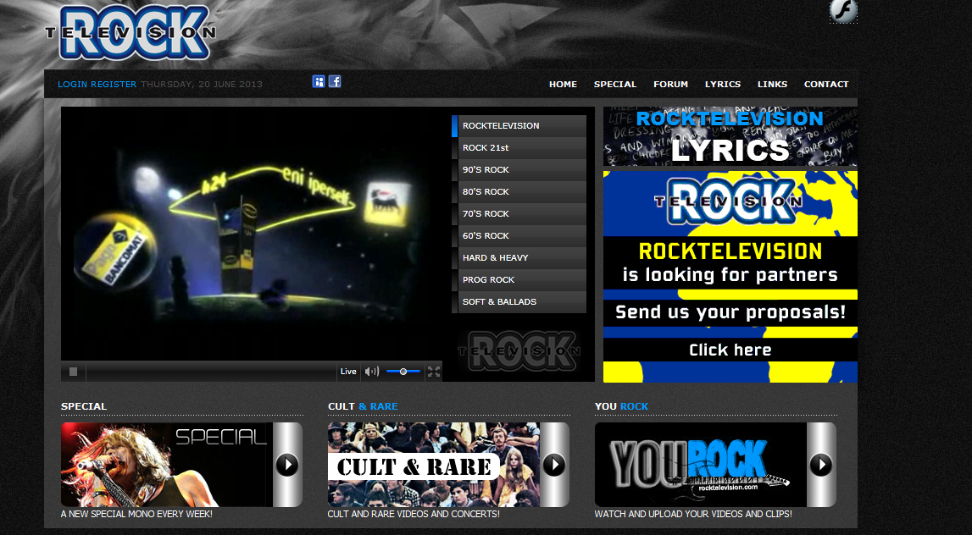
Task: Switch to the 70'S ROCK channel
Action: click(x=519, y=213)
